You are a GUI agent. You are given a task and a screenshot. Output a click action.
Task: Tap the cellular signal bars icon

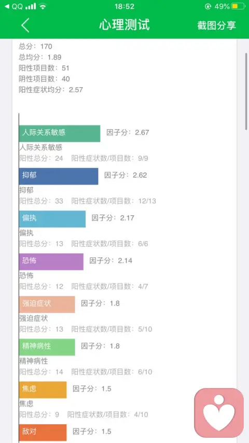pos(31,6)
